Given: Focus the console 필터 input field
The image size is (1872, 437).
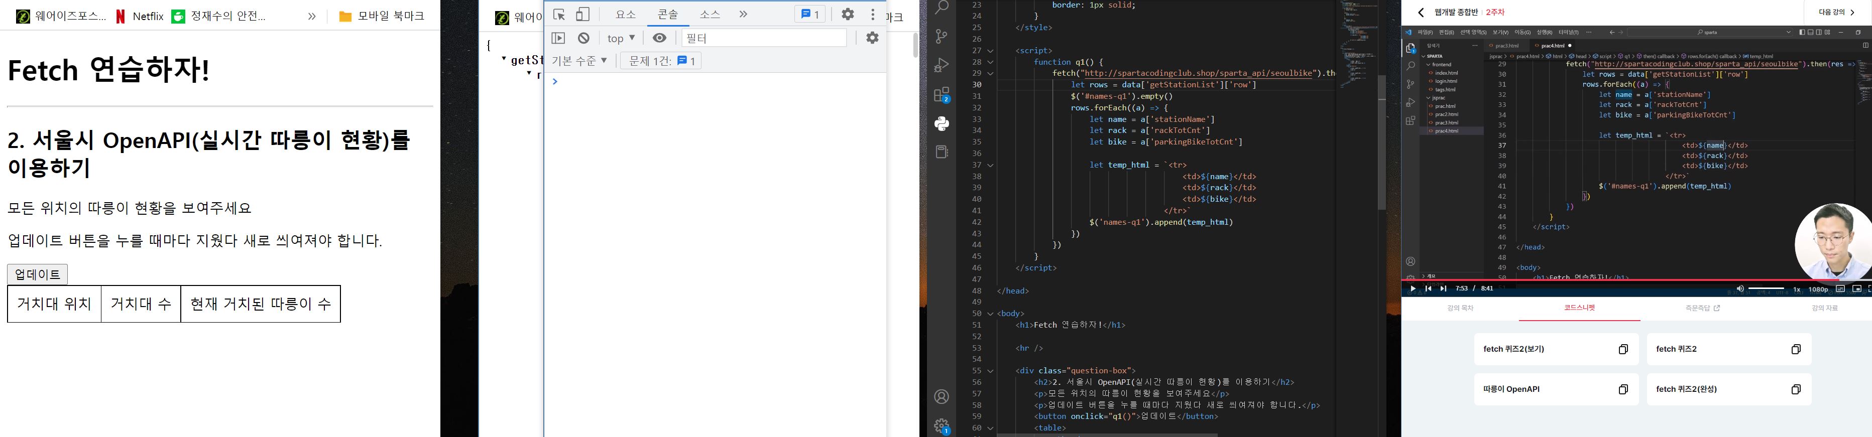Looking at the screenshot, I should (763, 38).
